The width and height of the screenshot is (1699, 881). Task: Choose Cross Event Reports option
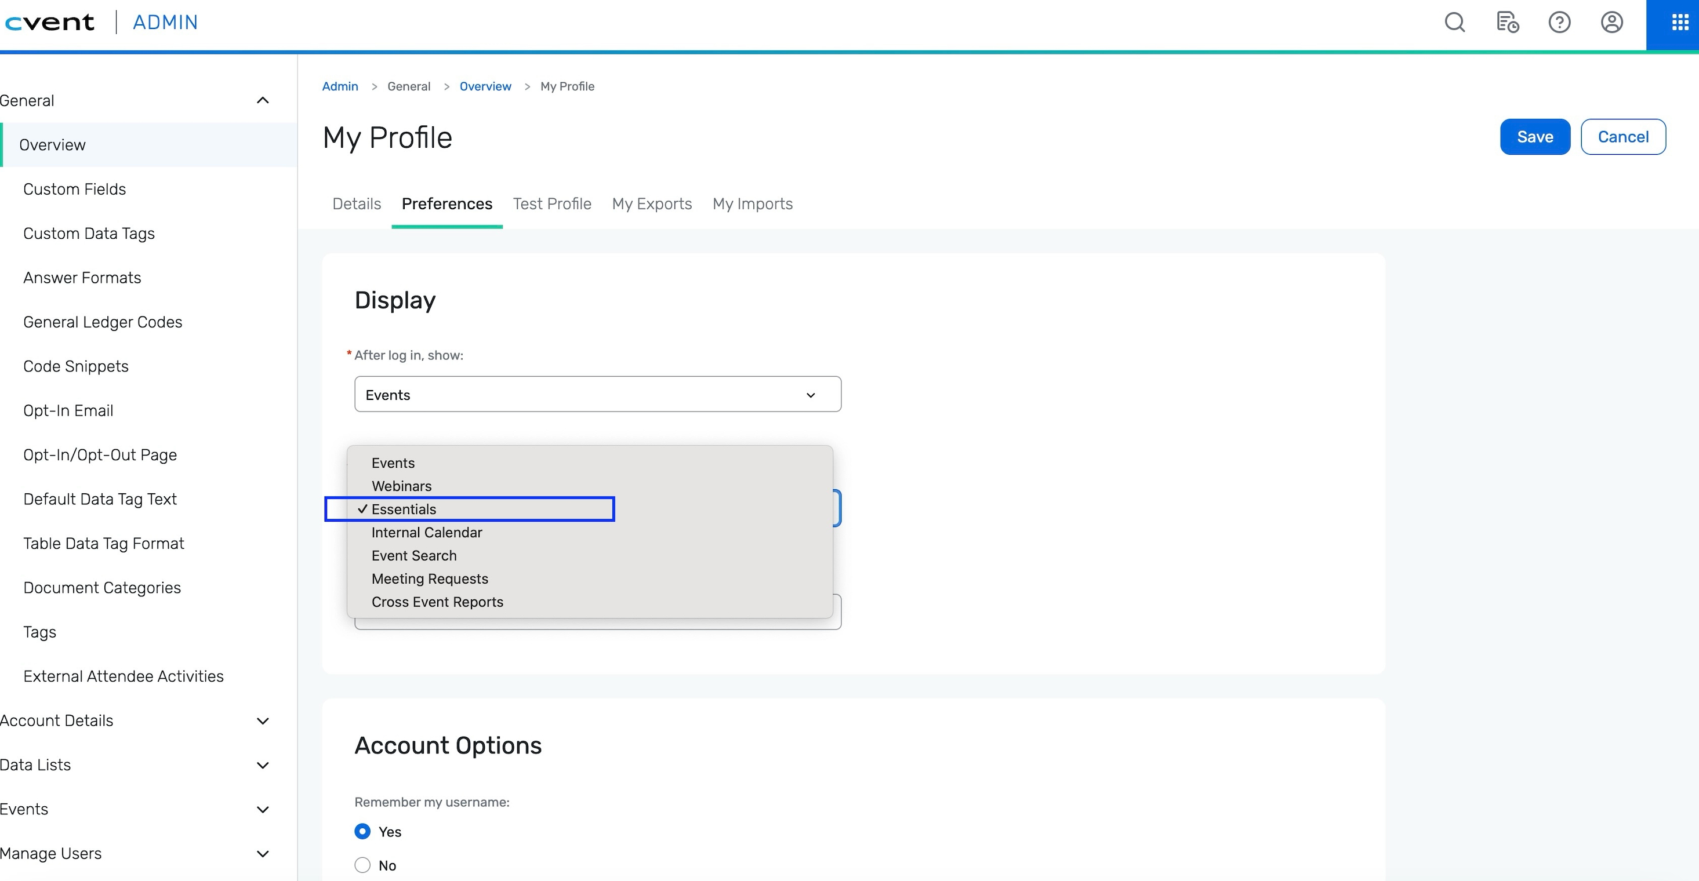coord(590,602)
